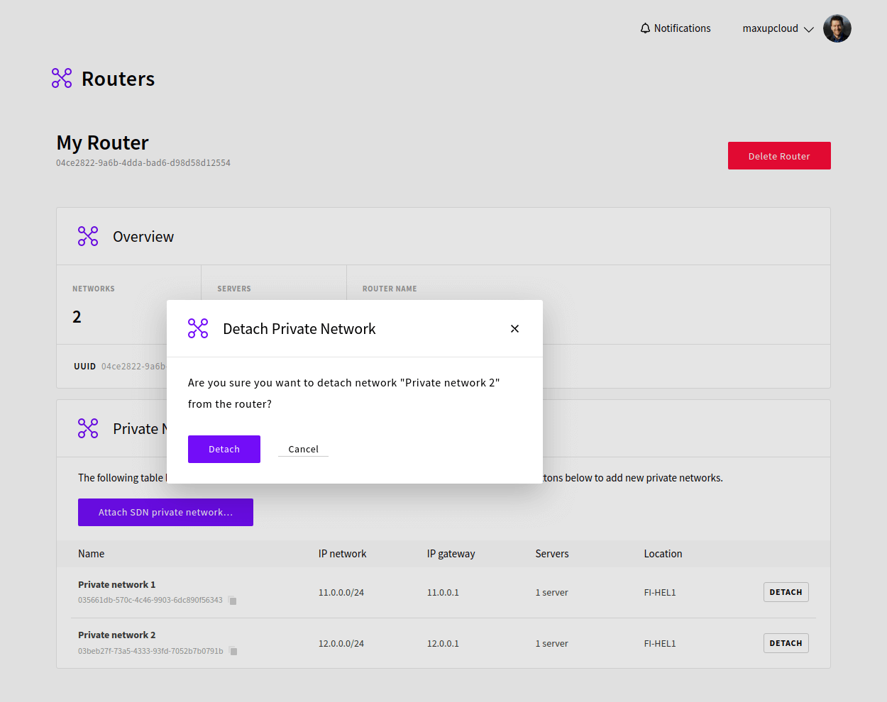
Task: Confirm with the purple Detach button
Action: coord(224,449)
